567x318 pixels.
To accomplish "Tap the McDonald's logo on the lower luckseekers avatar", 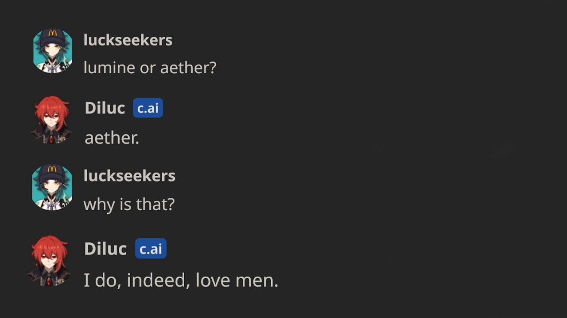I will click(52, 169).
